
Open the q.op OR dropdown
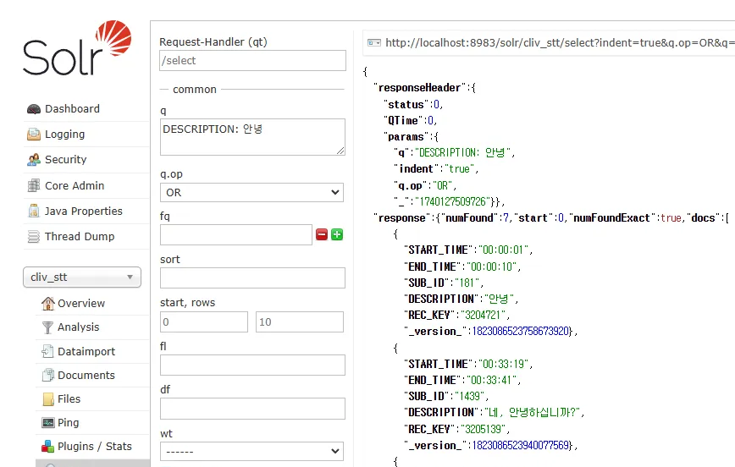[251, 193]
